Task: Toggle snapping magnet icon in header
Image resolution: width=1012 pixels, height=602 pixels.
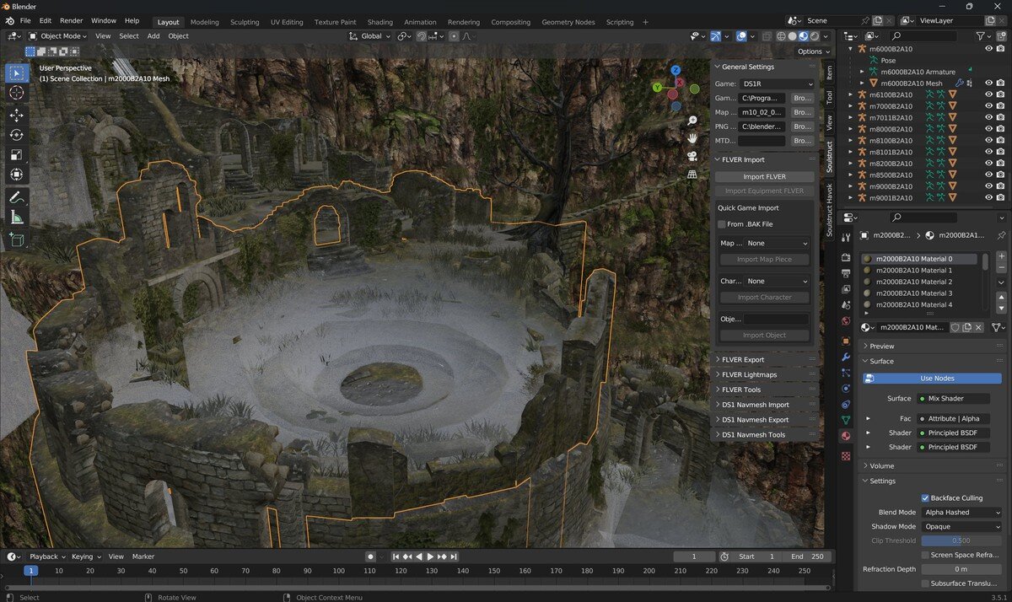Action: coord(422,36)
